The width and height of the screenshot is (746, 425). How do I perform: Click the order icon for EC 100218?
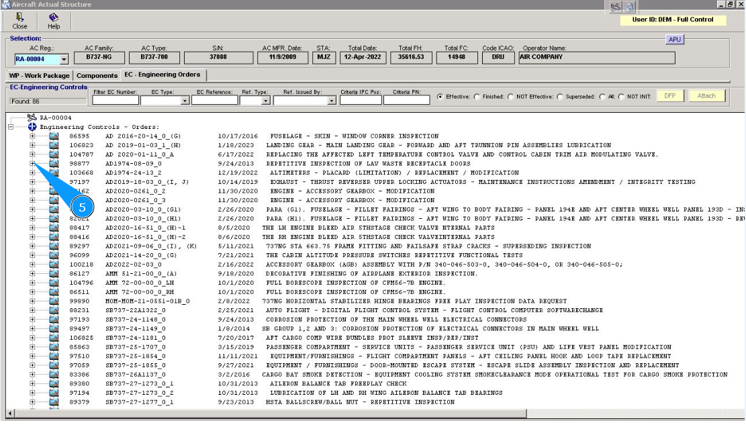pos(54,265)
